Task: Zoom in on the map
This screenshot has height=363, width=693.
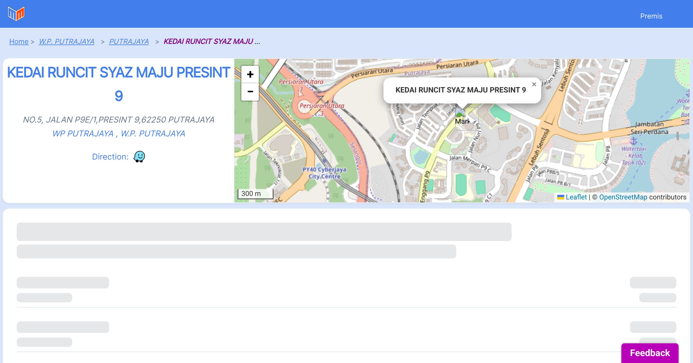Action: [x=250, y=75]
